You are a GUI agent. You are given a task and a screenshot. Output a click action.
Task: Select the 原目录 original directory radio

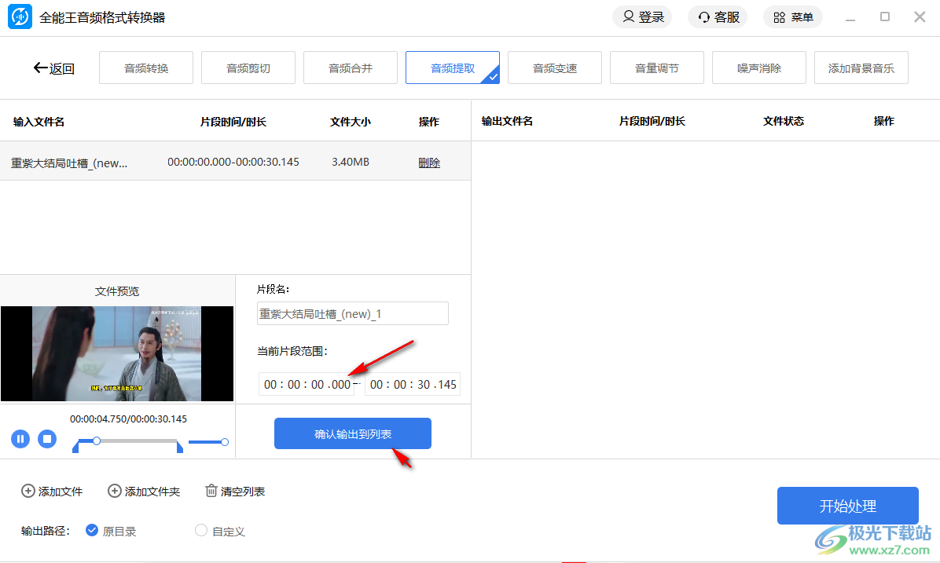(92, 531)
